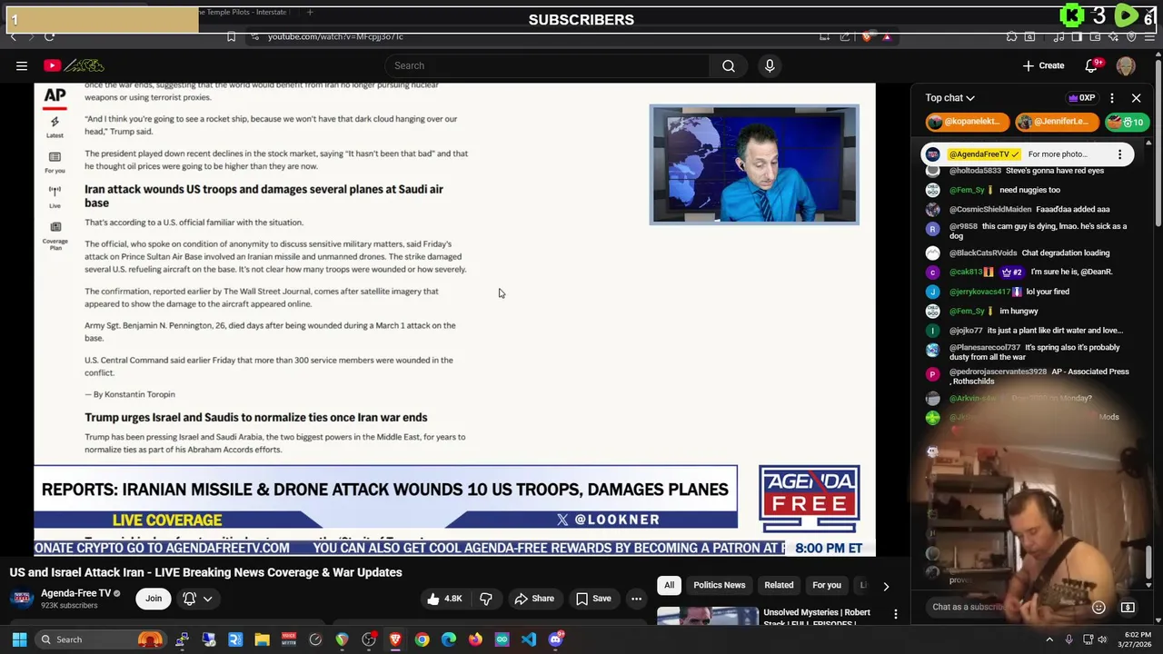Viewport: 1163px width, 654px height.
Task: Go to the YouTube home logo
Action: [75, 65]
